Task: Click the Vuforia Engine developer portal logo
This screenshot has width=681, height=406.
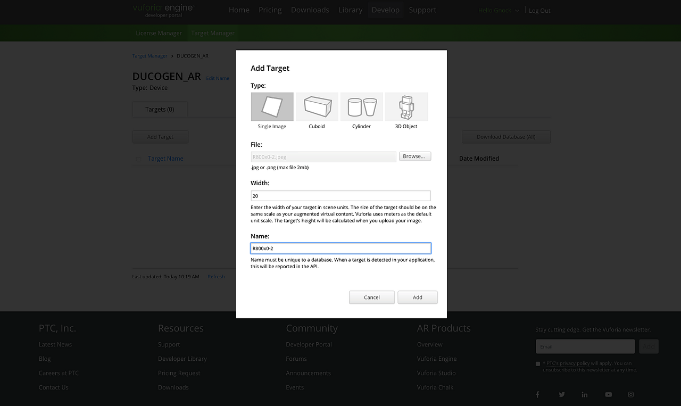Action: [163, 10]
